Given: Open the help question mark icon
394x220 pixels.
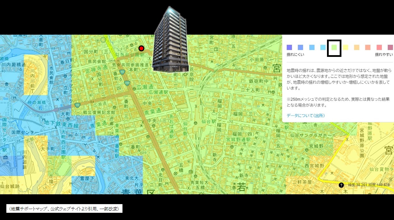Looking at the screenshot, I should pos(341,185).
